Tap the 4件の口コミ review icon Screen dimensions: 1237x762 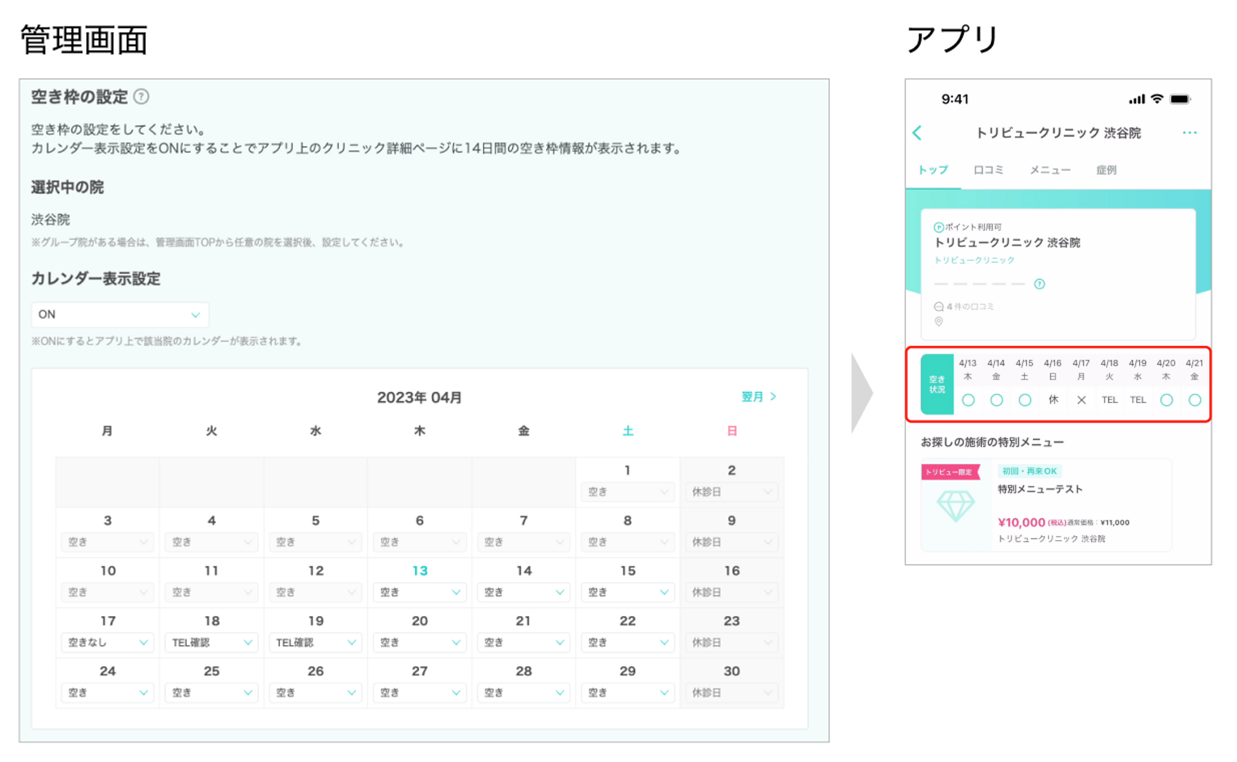click(x=938, y=307)
